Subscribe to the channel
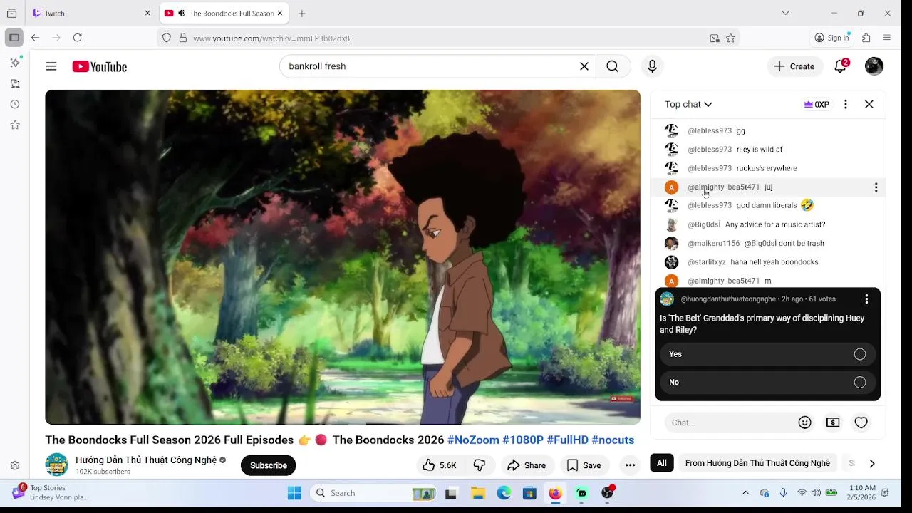 269,465
